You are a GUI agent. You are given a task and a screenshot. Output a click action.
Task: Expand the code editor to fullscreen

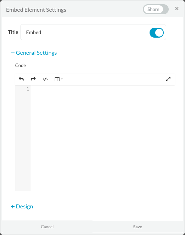[168, 79]
